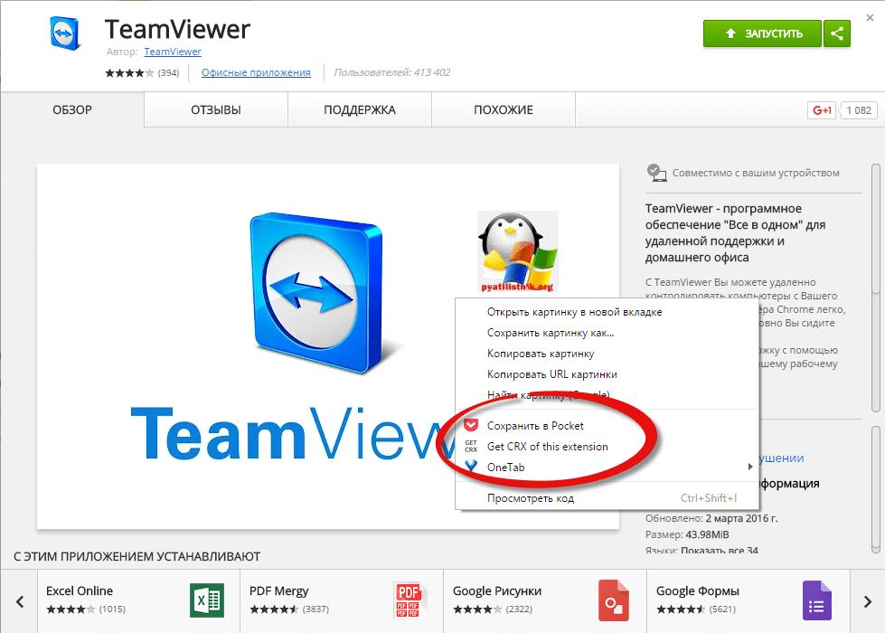Image resolution: width=885 pixels, height=633 pixels.
Task: Click the Обновлено: 2 марта 2016 г. text
Action: click(x=711, y=518)
